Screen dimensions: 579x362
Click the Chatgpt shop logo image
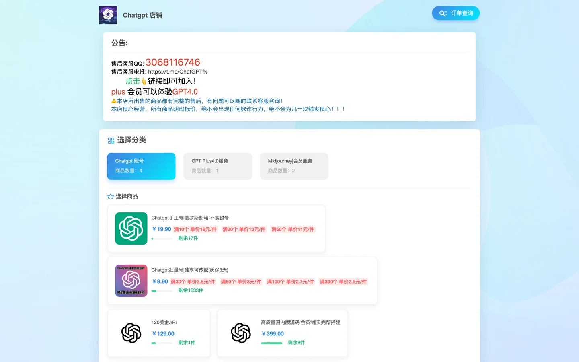(108, 15)
